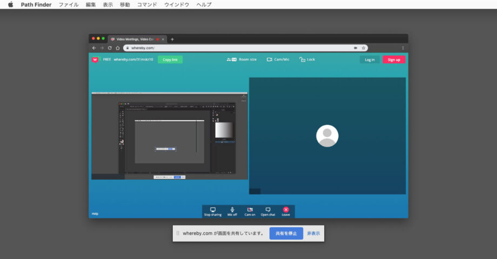This screenshot has width=497, height=259.
Task: Click the room URL whereby.com/31mskz10
Action: pyautogui.click(x=133, y=59)
